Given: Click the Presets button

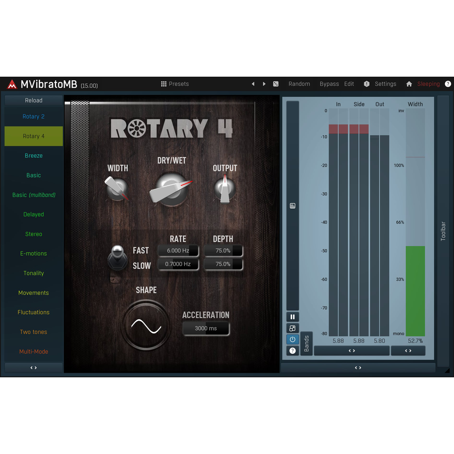Looking at the screenshot, I should click(x=175, y=84).
